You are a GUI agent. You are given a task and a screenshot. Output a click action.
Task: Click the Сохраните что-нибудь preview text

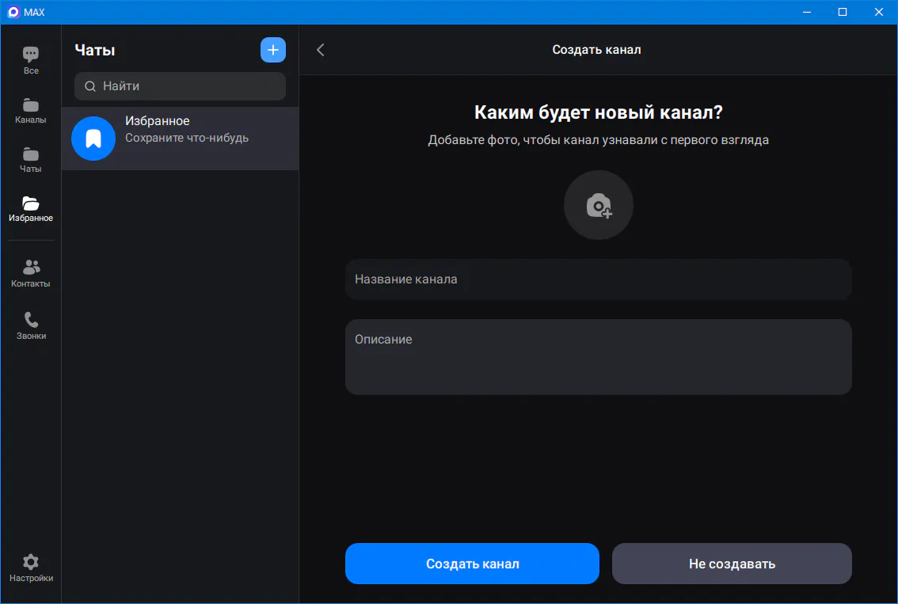187,138
